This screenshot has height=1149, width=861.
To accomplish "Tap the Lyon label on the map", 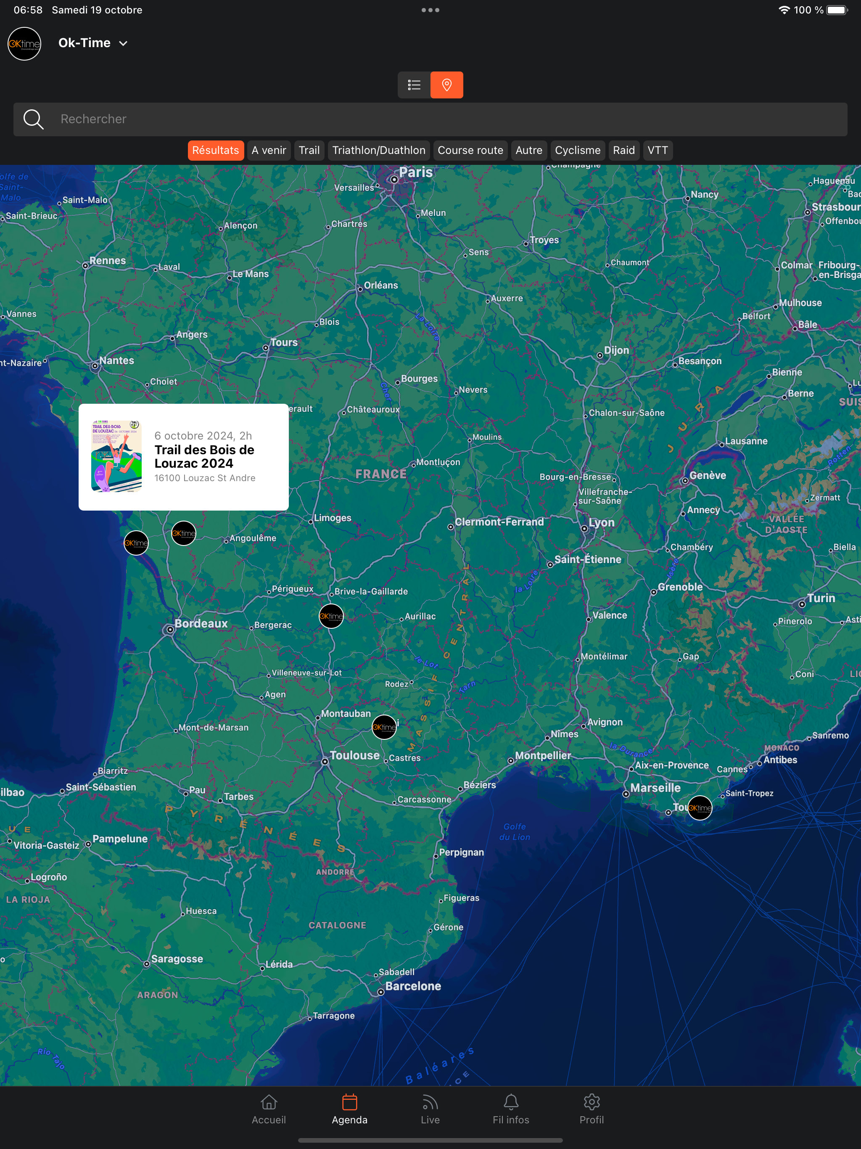I will coord(601,523).
